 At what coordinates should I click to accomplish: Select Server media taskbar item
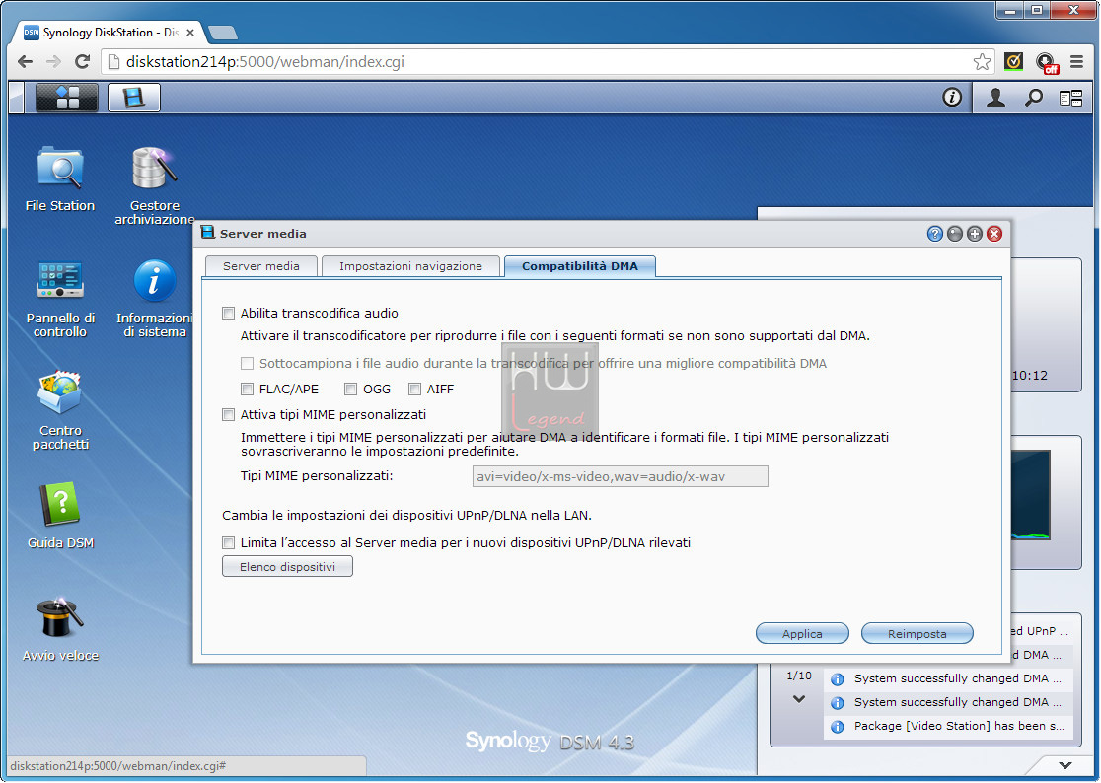click(x=134, y=98)
